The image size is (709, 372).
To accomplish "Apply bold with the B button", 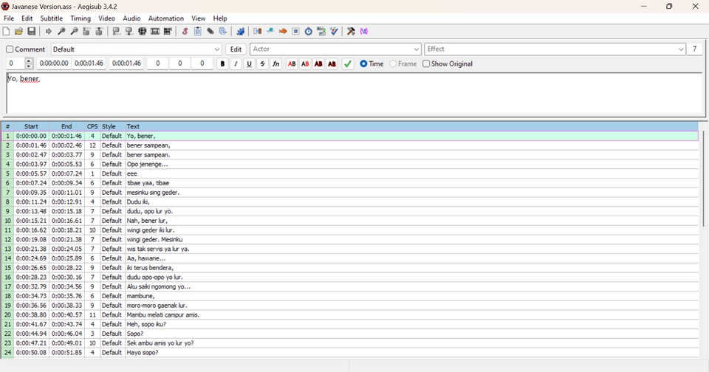I will 222,64.
